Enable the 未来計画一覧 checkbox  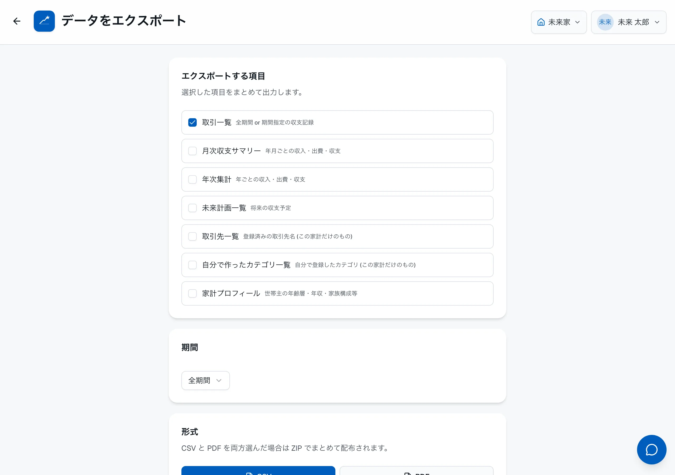coord(192,208)
